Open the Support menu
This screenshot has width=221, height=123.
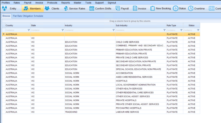coord(99,3)
